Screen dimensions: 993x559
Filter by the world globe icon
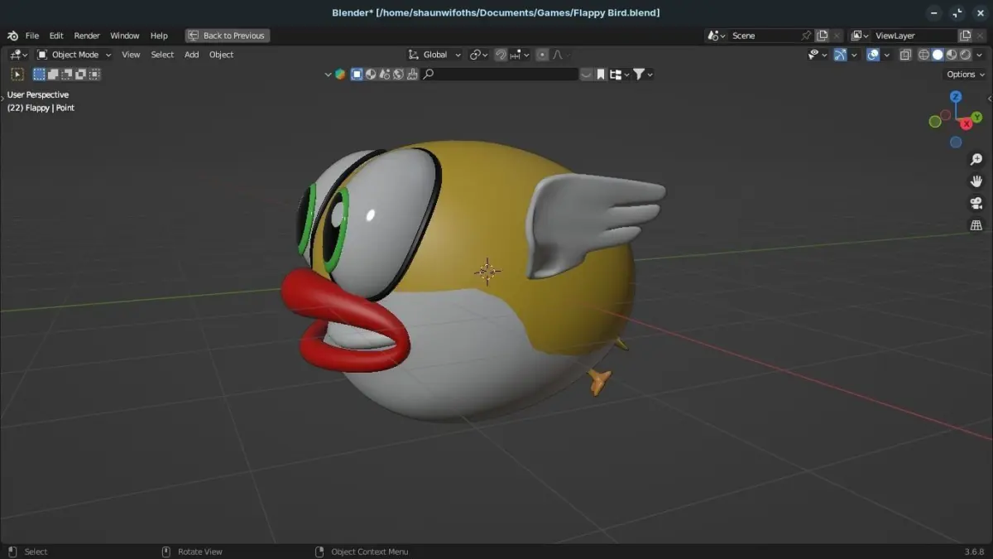pyautogui.click(x=398, y=75)
